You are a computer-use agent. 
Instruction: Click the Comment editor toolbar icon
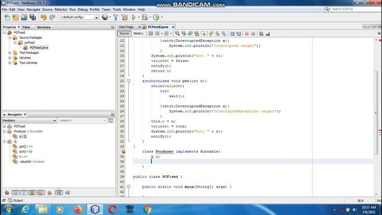pos(261,33)
